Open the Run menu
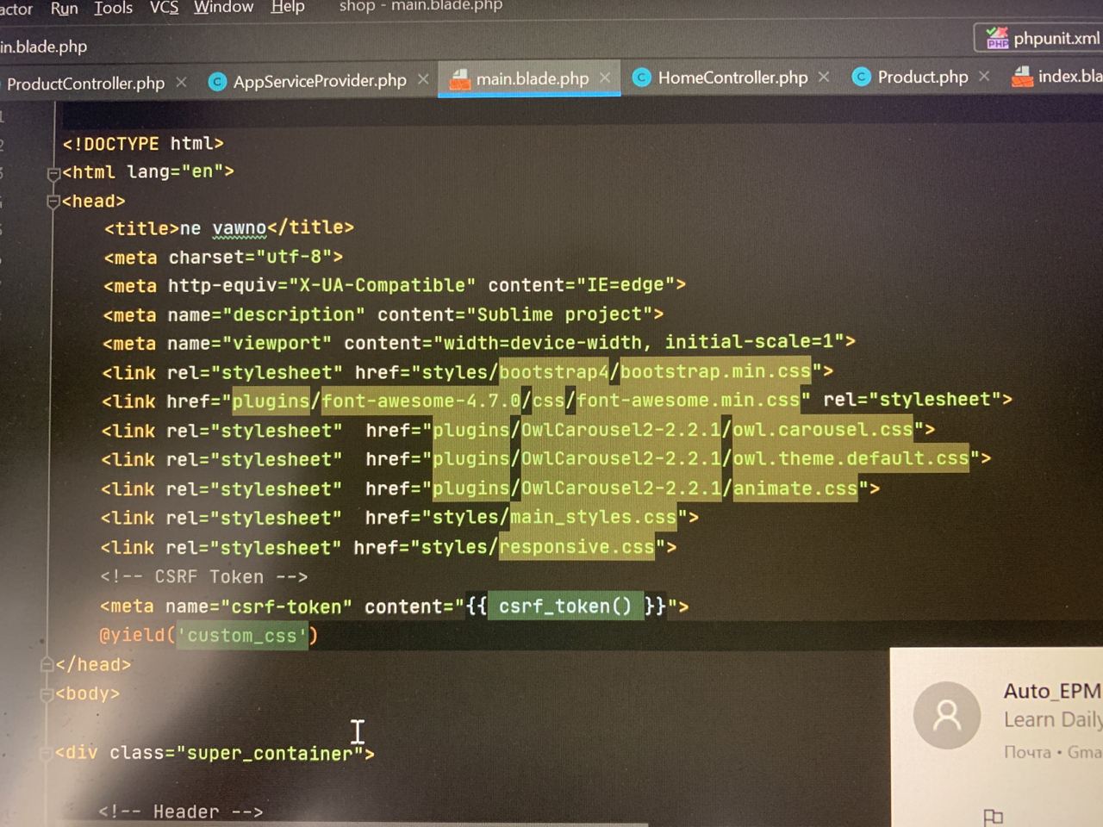 pyautogui.click(x=64, y=9)
